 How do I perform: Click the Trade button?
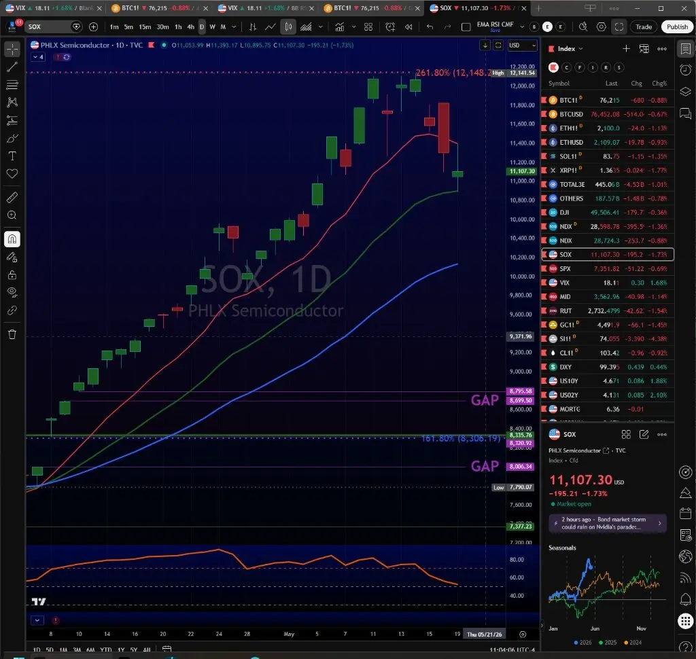(x=644, y=27)
